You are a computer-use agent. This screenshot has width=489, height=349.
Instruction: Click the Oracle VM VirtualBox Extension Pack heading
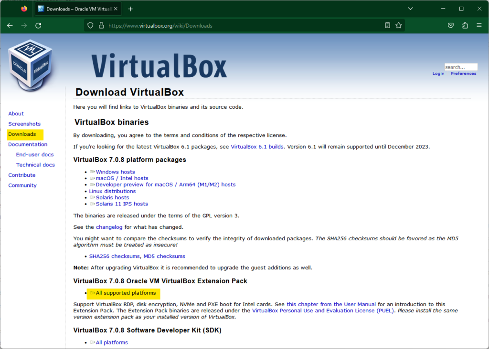pyautogui.click(x=160, y=281)
